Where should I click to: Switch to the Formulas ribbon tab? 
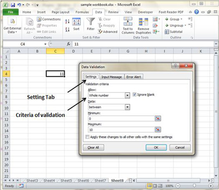(82, 12)
